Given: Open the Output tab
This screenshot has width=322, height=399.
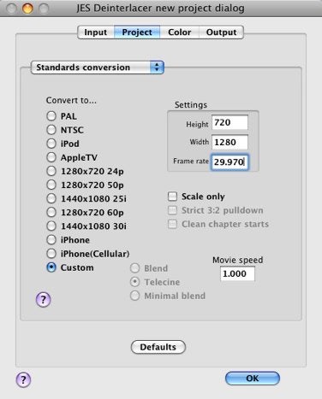Looking at the screenshot, I should (x=221, y=32).
